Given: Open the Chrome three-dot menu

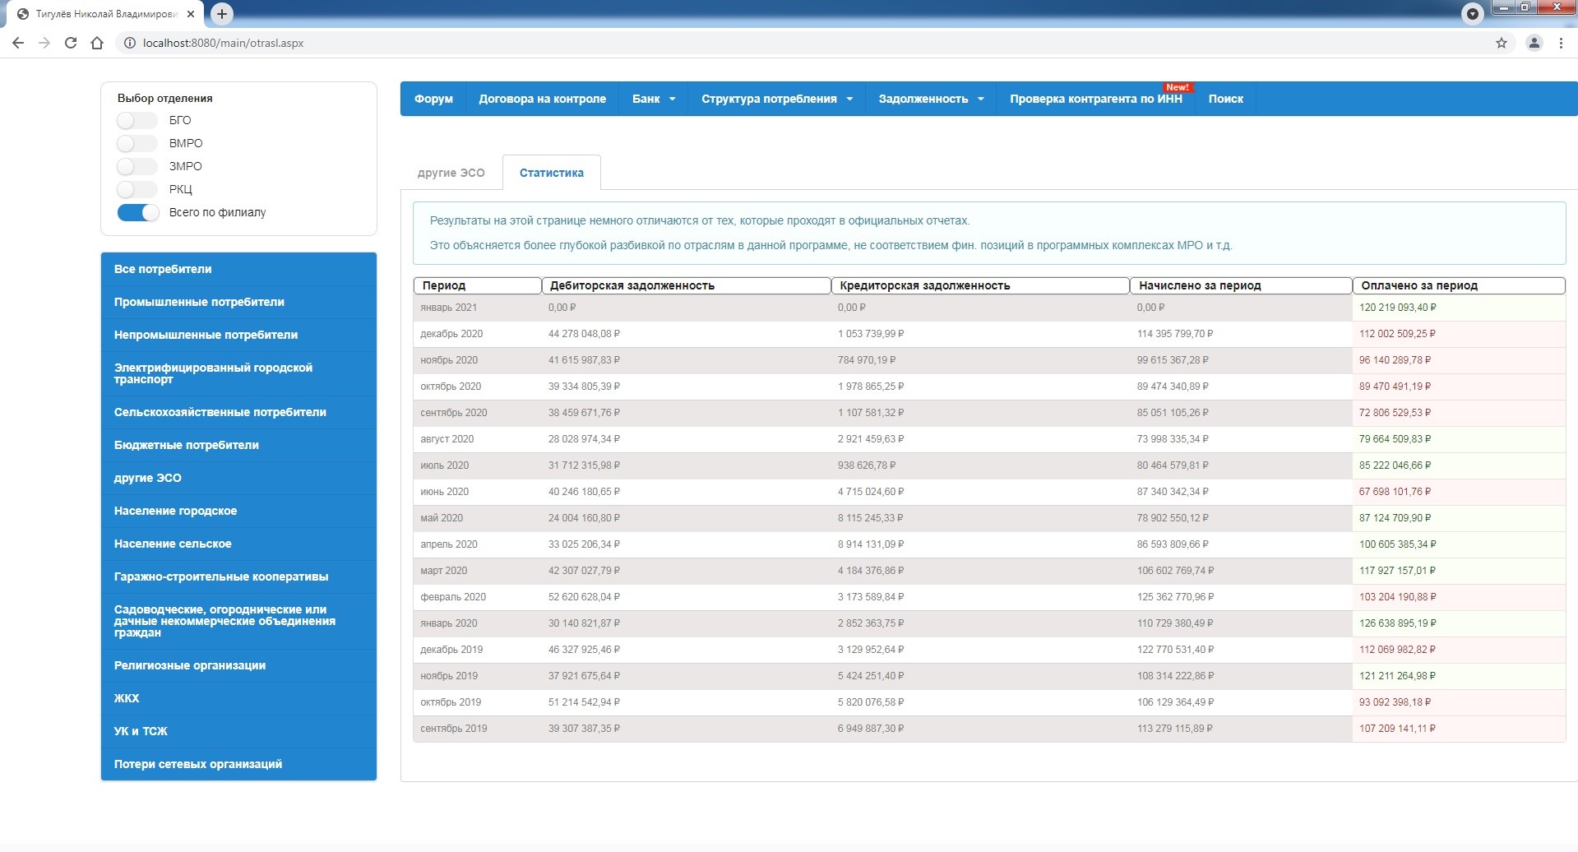Looking at the screenshot, I should pyautogui.click(x=1561, y=43).
